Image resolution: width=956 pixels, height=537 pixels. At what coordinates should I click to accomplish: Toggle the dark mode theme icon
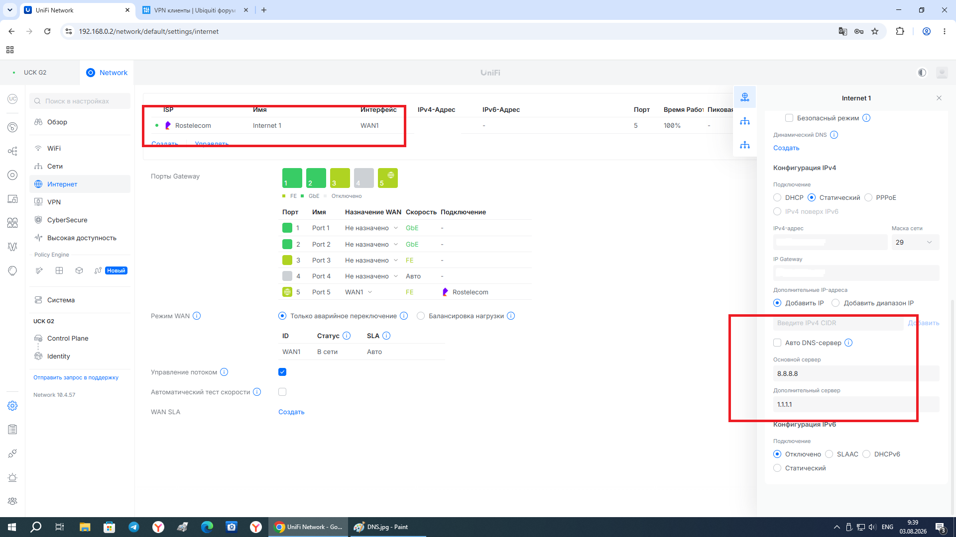coord(922,73)
